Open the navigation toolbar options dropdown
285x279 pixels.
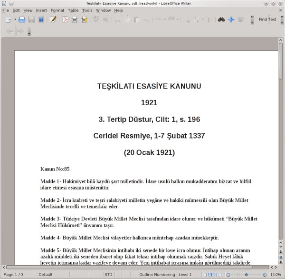pos(29,31)
